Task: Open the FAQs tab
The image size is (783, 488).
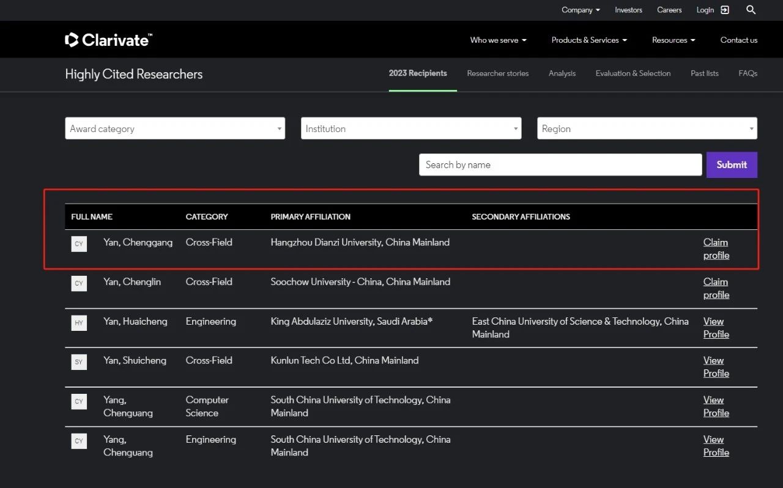Action: pos(748,73)
